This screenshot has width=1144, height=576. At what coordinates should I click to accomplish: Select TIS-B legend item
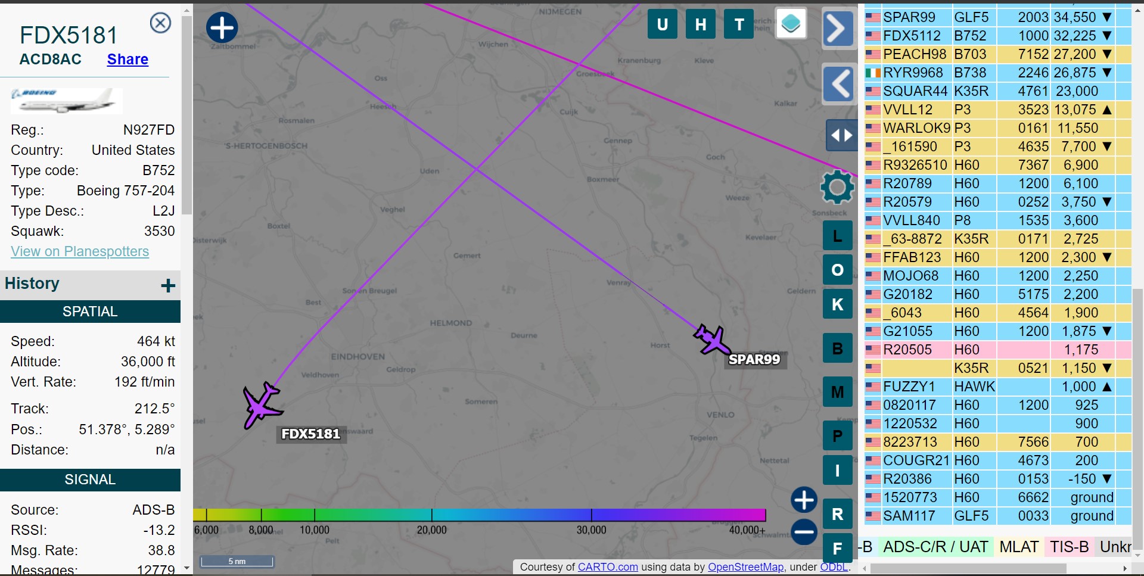tap(1069, 547)
